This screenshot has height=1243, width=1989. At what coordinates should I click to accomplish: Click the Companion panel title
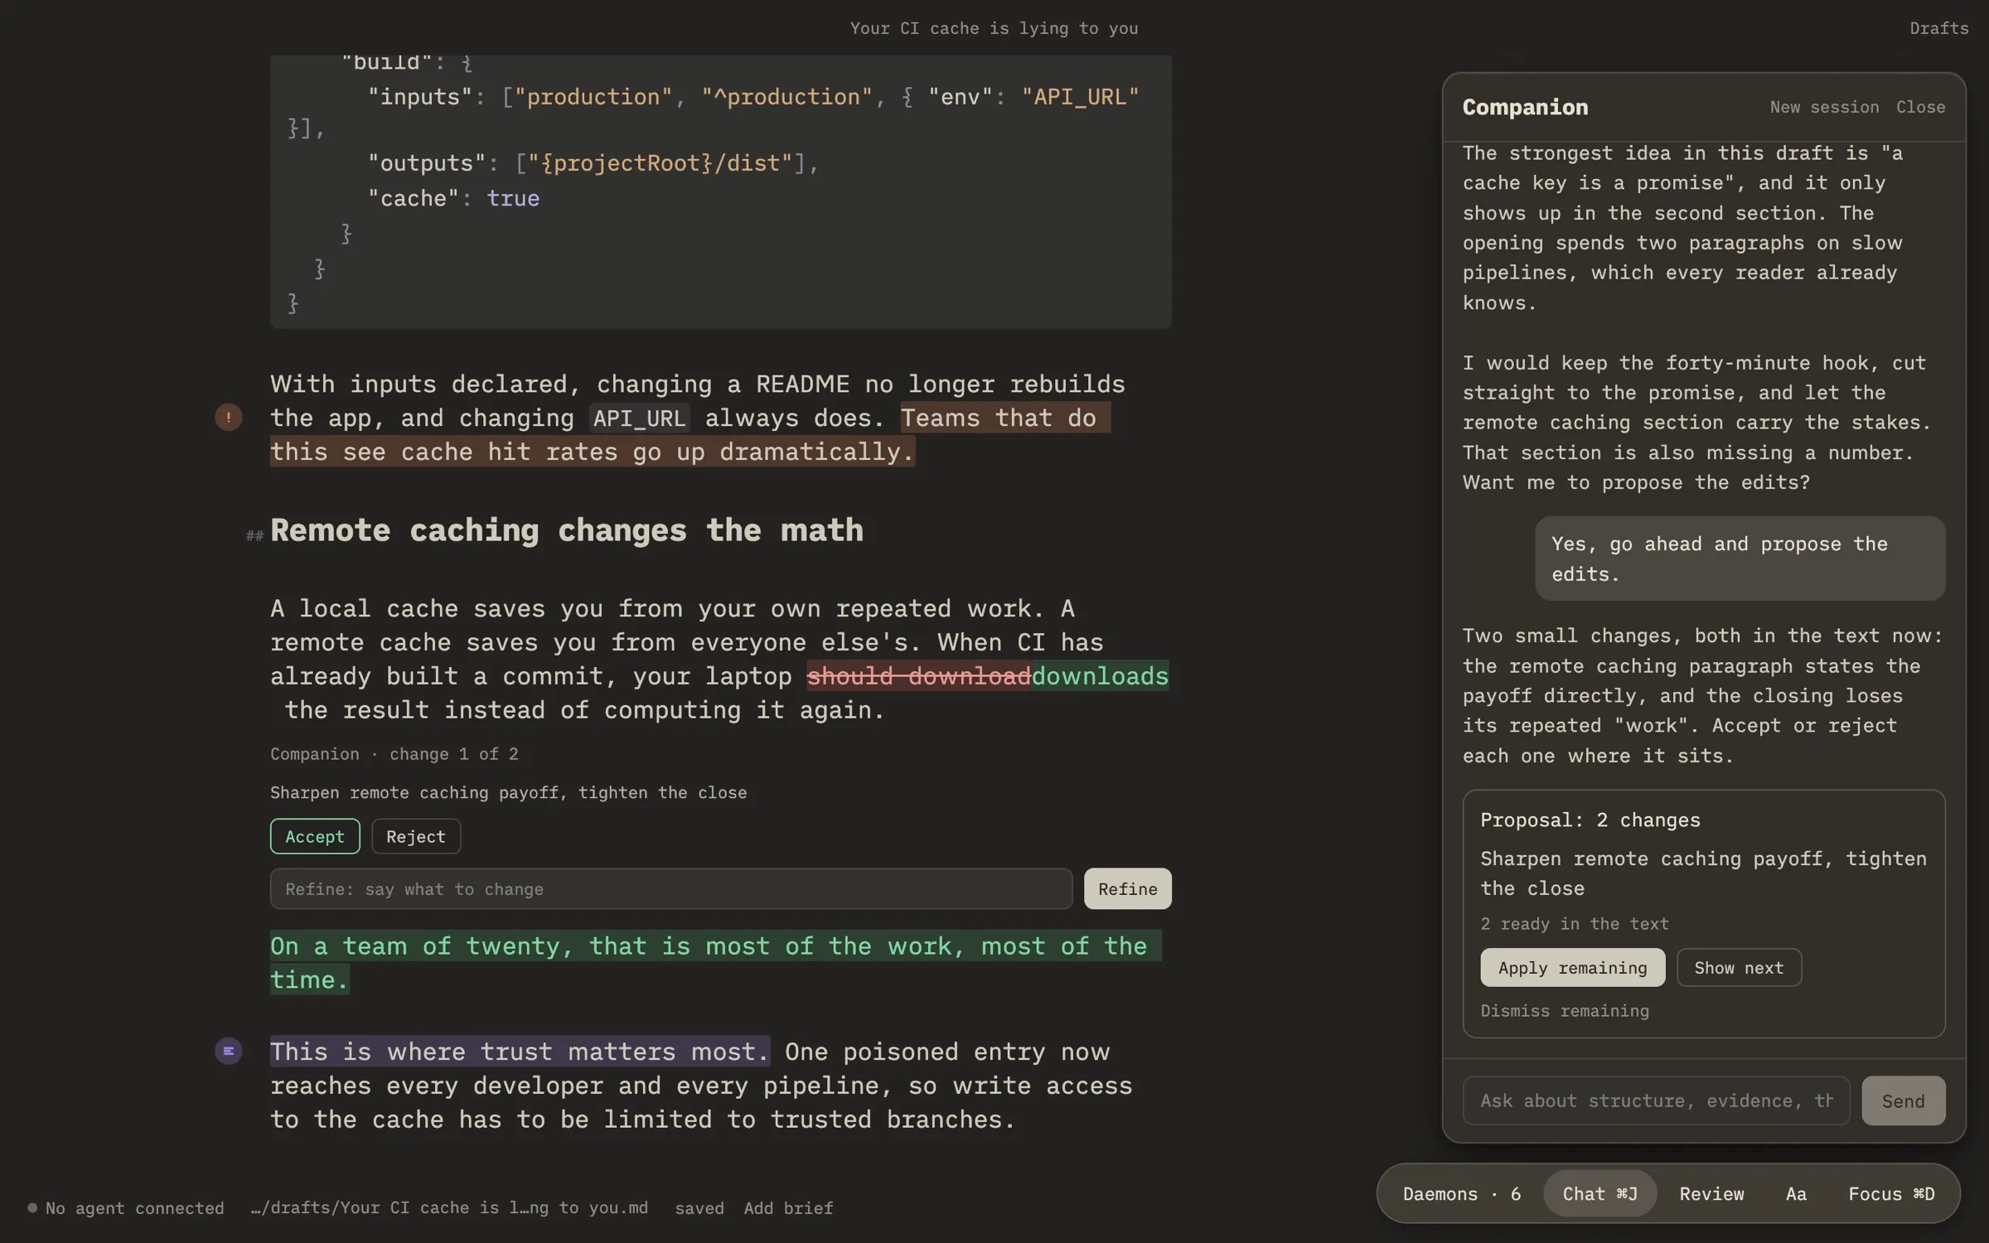point(1525,107)
